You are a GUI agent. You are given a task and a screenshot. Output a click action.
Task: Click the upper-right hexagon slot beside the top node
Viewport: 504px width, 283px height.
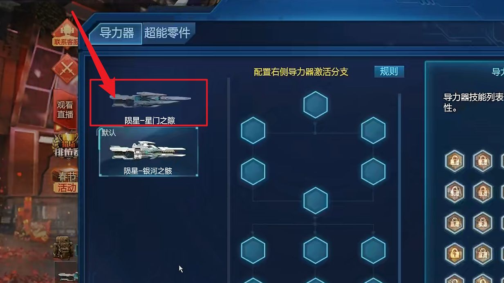tap(373, 130)
